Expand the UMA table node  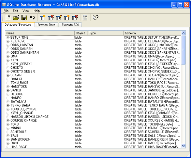tap(8, 56)
